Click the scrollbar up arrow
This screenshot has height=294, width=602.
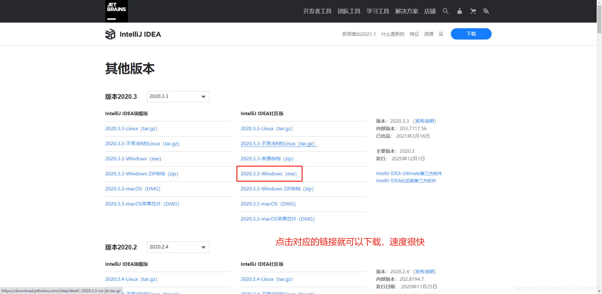pyautogui.click(x=599, y=2)
